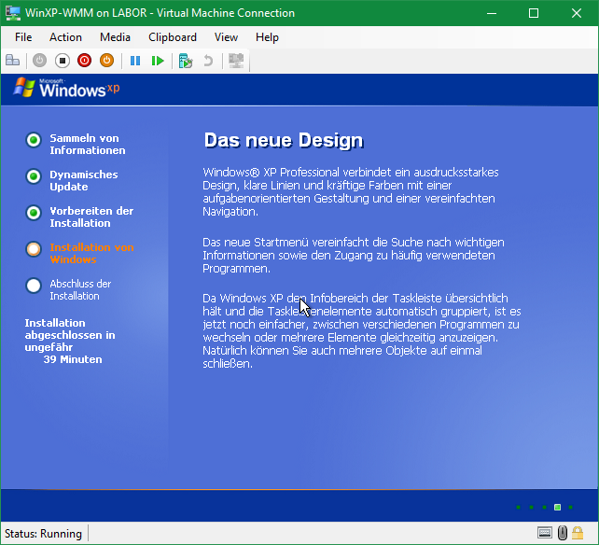Image resolution: width=599 pixels, height=545 pixels.
Task: Open the Media menu
Action: (x=115, y=37)
